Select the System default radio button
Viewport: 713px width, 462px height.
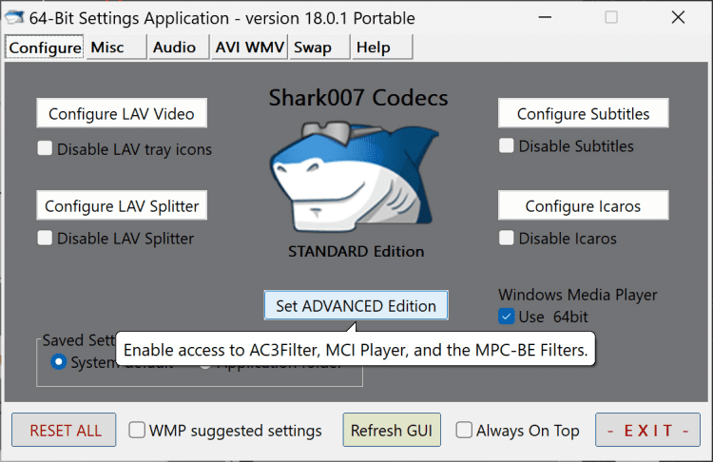click(60, 362)
